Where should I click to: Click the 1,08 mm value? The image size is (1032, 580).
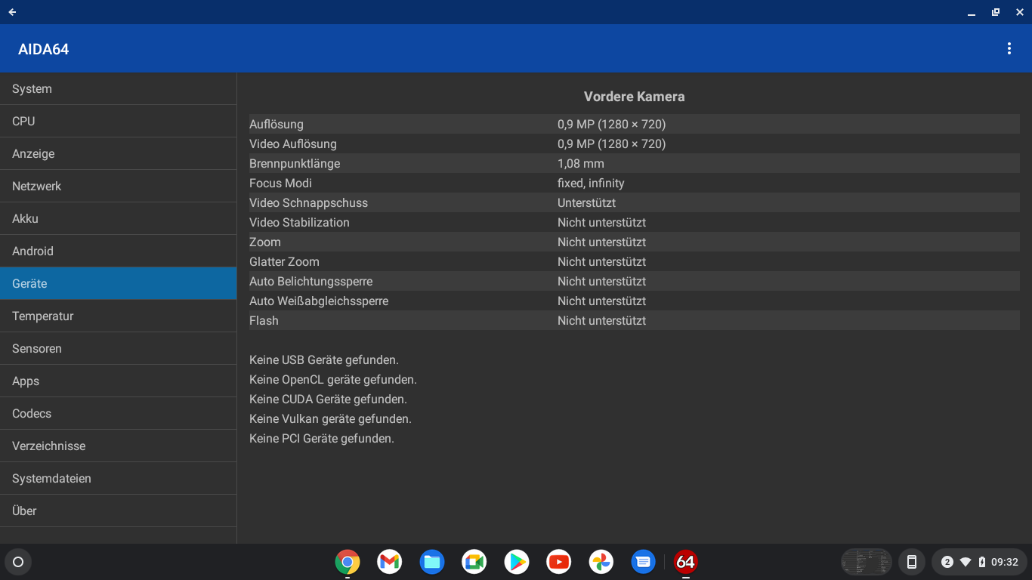coord(581,163)
